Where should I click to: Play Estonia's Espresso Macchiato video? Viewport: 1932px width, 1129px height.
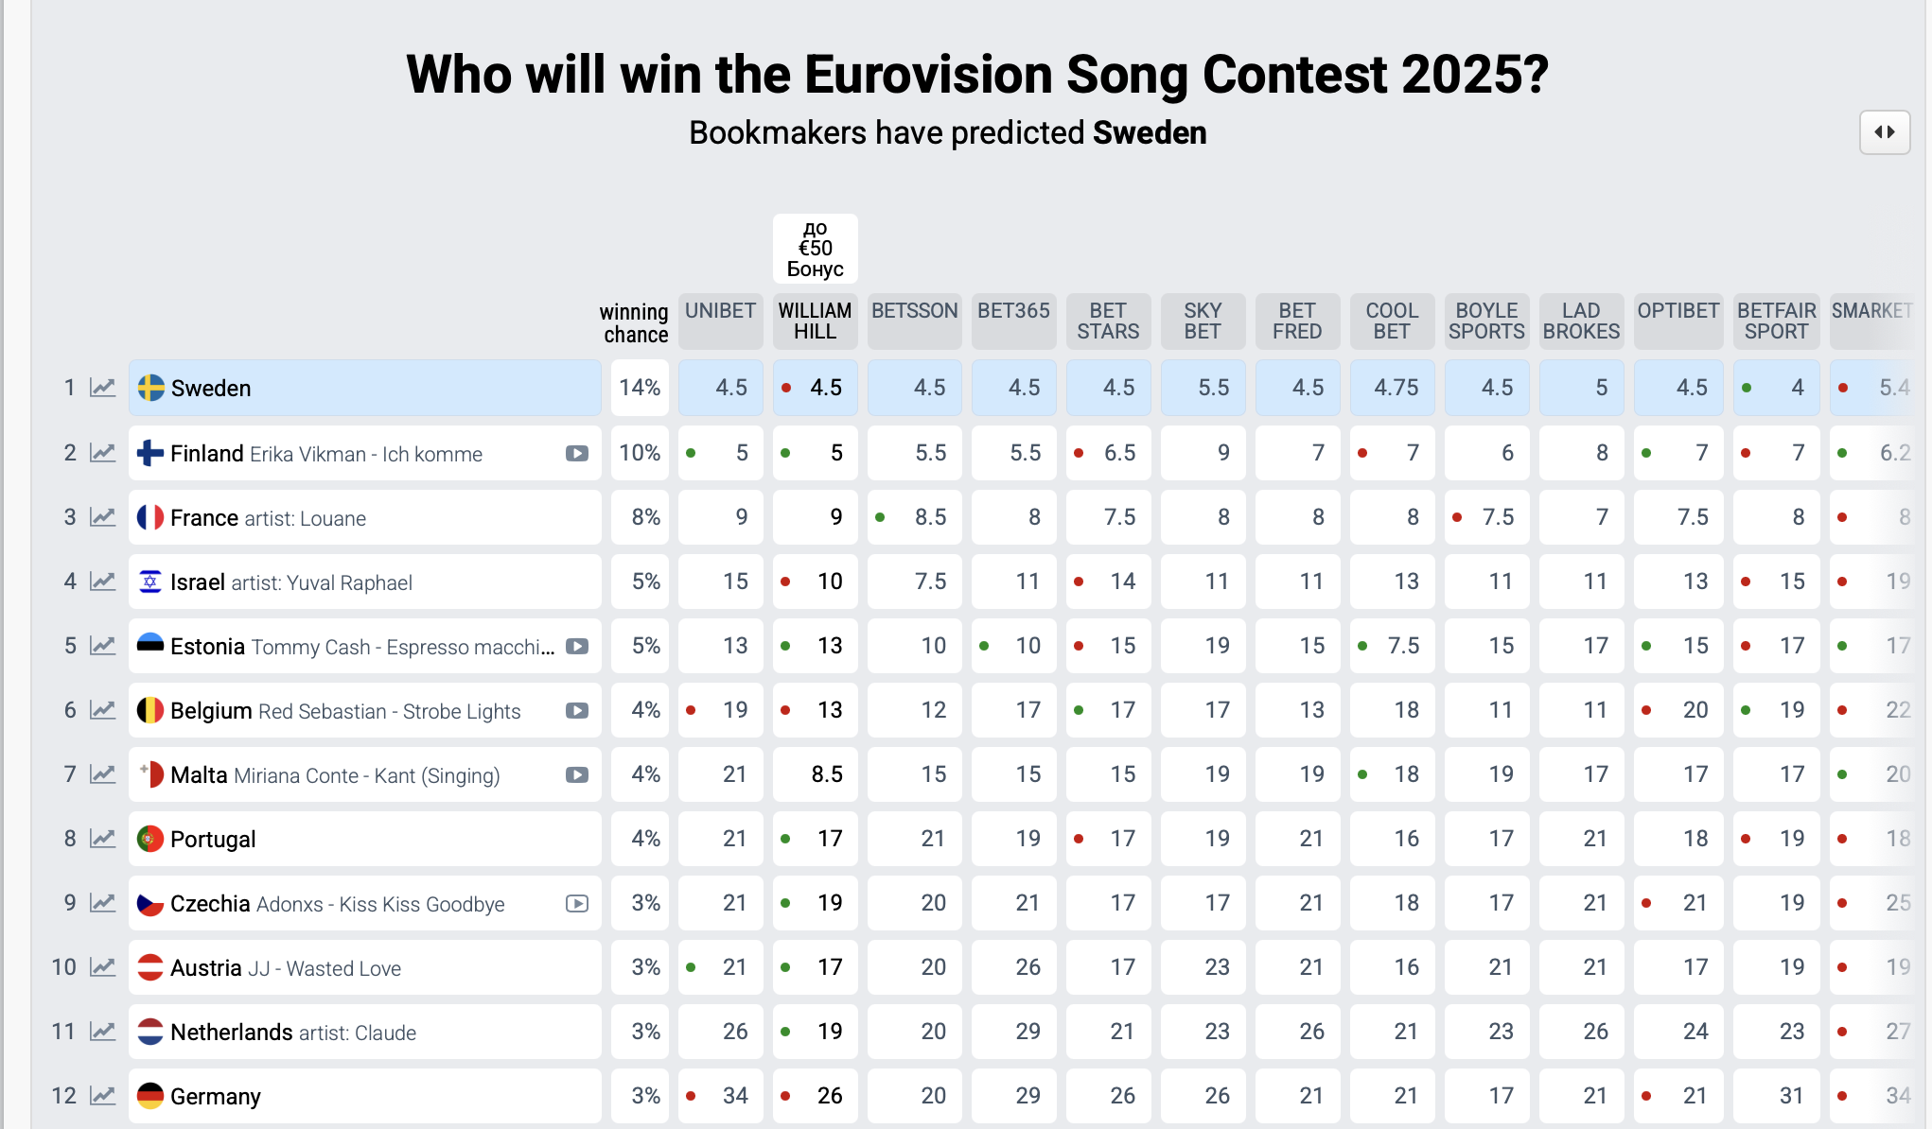point(577,647)
